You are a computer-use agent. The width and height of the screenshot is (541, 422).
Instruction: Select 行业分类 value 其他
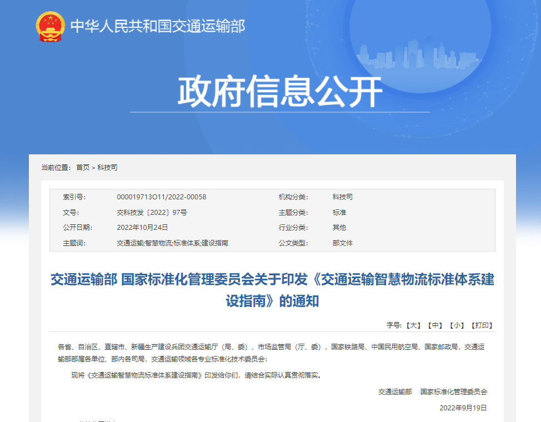(x=339, y=228)
